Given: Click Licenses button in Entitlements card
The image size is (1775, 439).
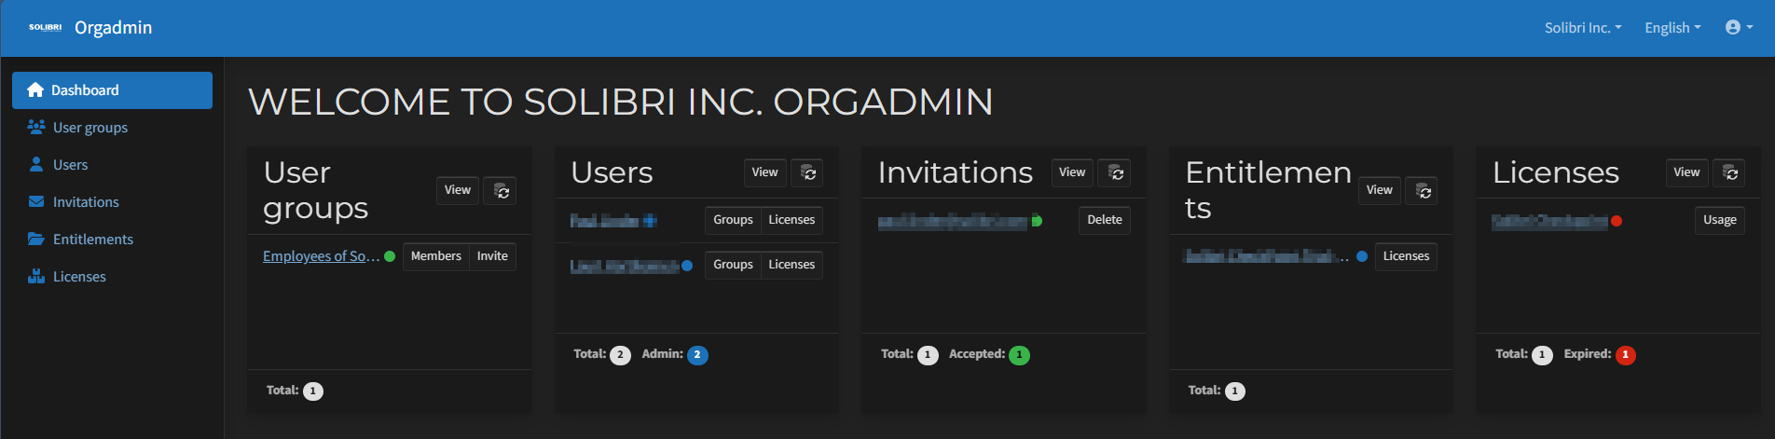Looking at the screenshot, I should coord(1406,256).
